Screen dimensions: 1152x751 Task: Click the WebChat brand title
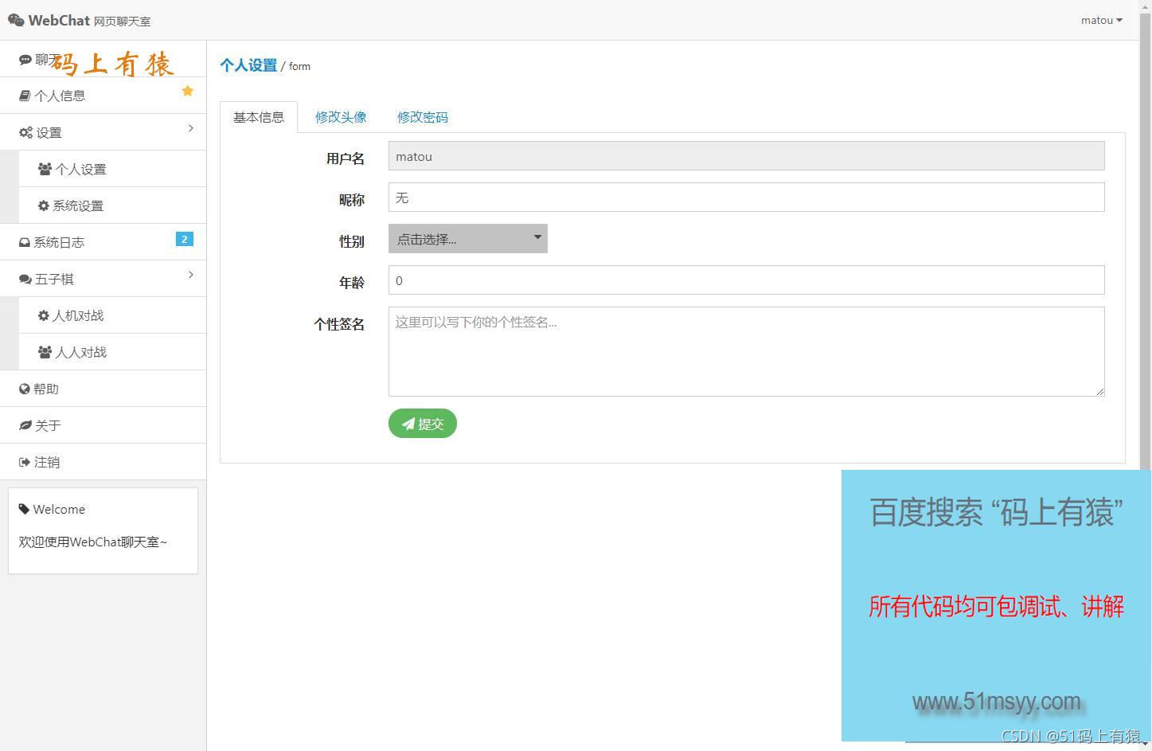click(59, 20)
